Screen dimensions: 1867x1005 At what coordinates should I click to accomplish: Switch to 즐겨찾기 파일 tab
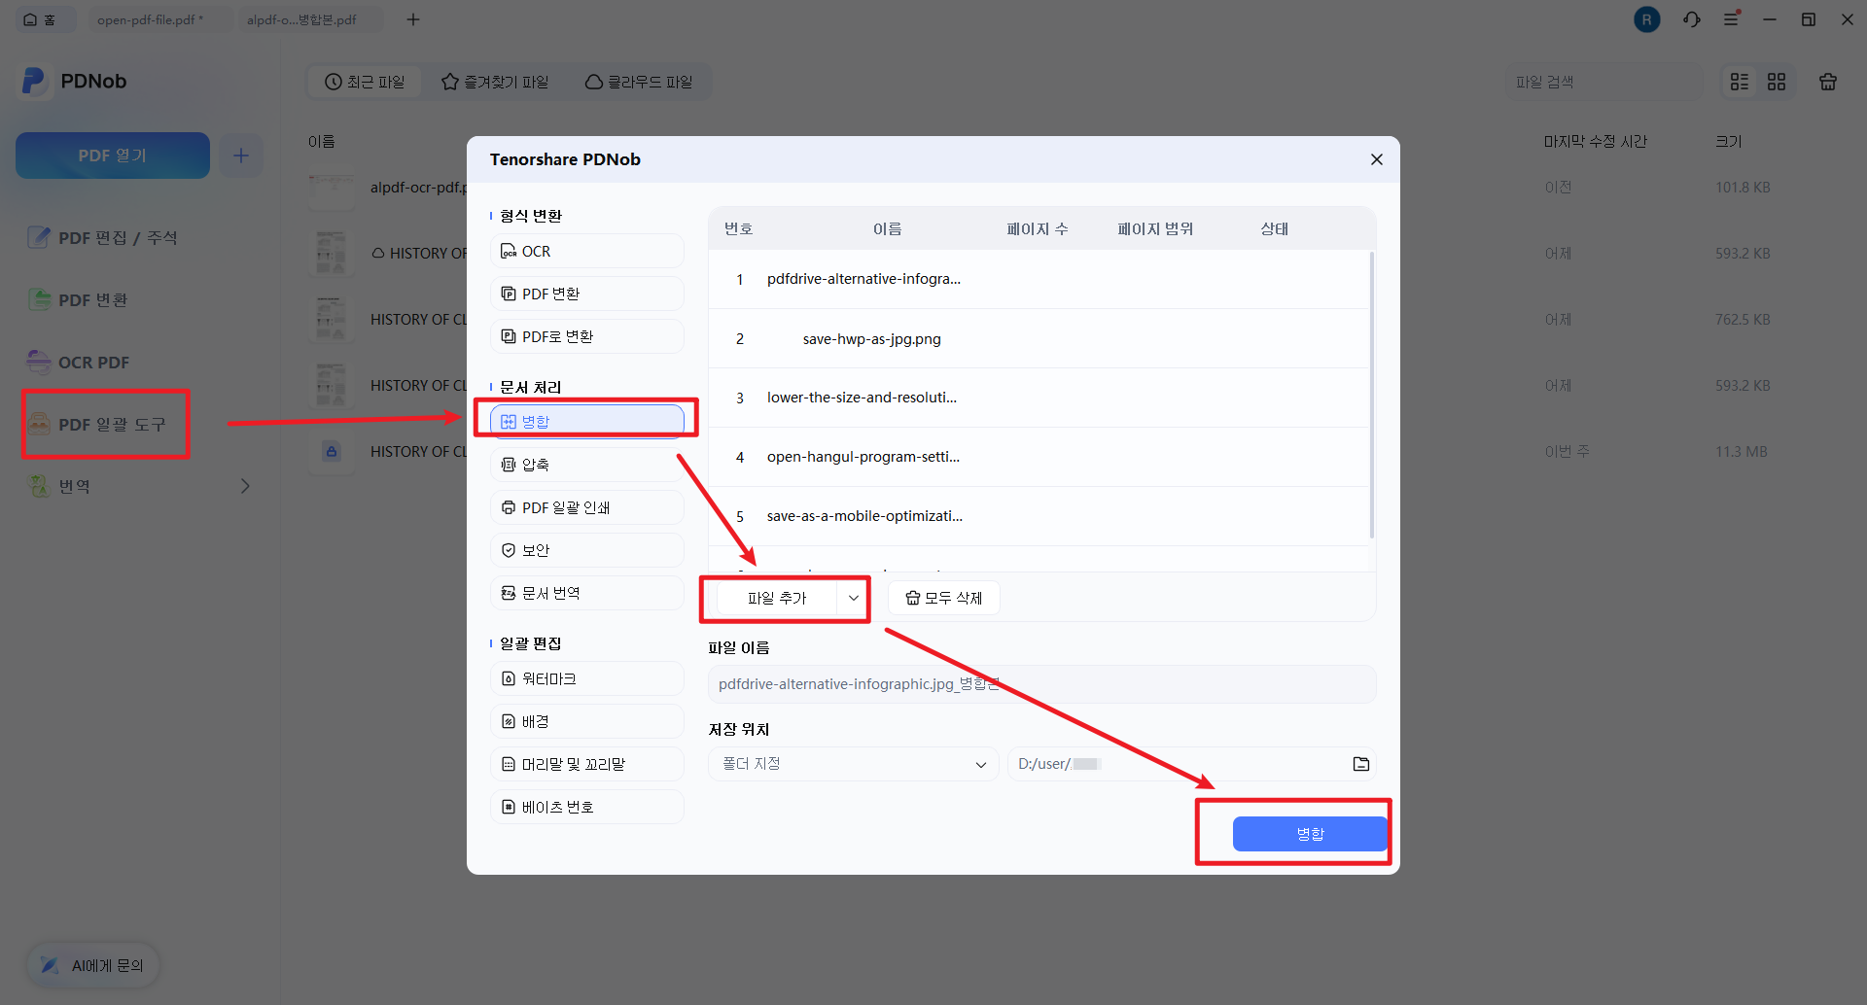tap(495, 82)
